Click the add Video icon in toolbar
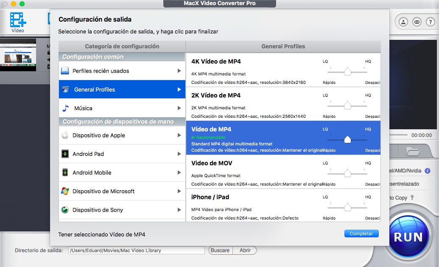 coord(18,22)
